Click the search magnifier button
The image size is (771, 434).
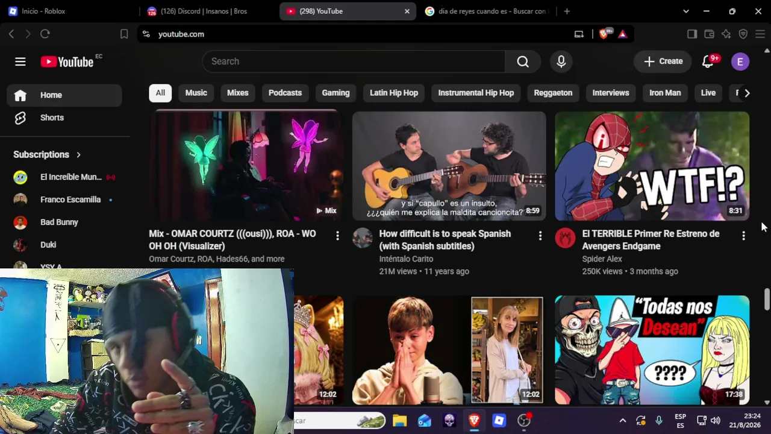click(x=523, y=61)
